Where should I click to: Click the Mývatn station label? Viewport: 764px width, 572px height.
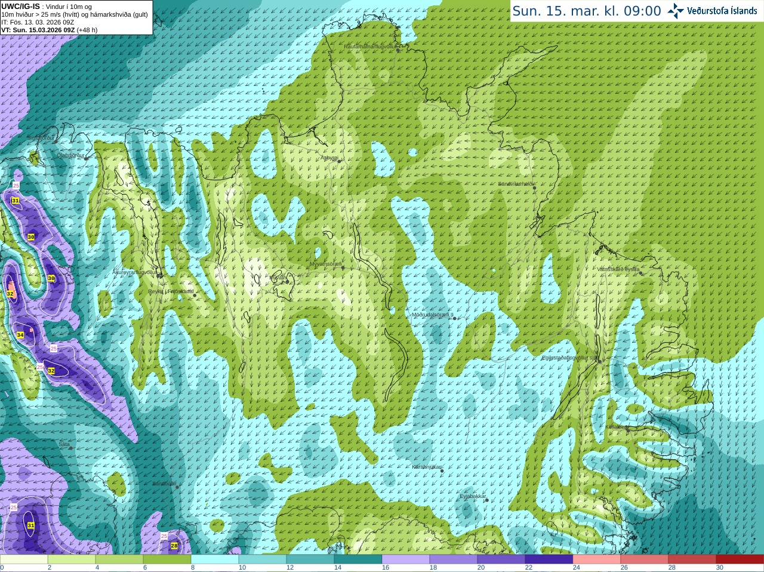(278, 278)
